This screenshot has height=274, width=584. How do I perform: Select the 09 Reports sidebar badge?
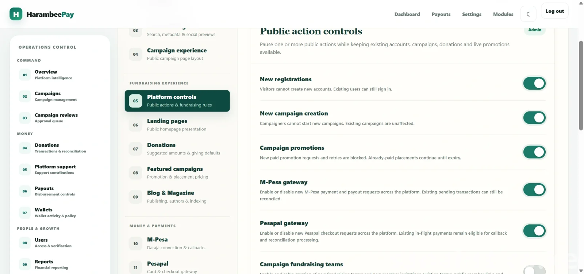(25, 265)
